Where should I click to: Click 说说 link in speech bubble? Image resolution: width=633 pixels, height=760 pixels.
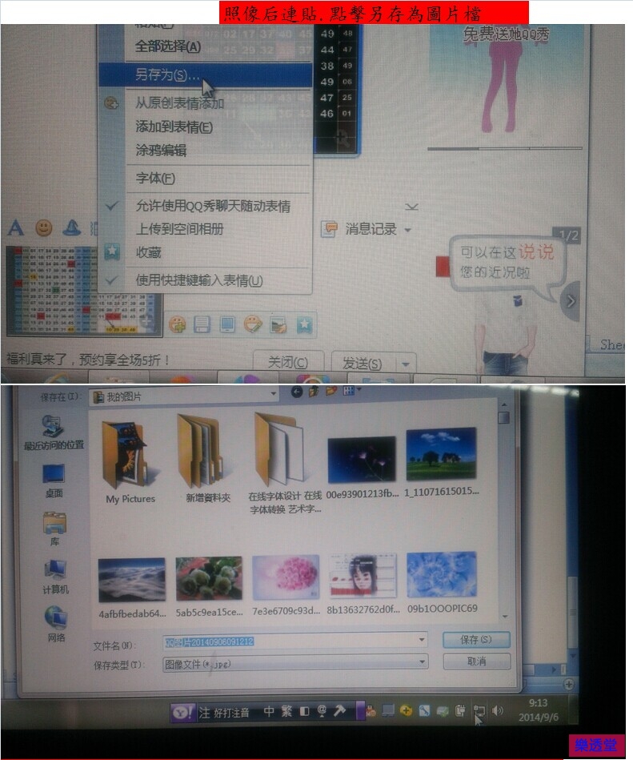point(536,252)
